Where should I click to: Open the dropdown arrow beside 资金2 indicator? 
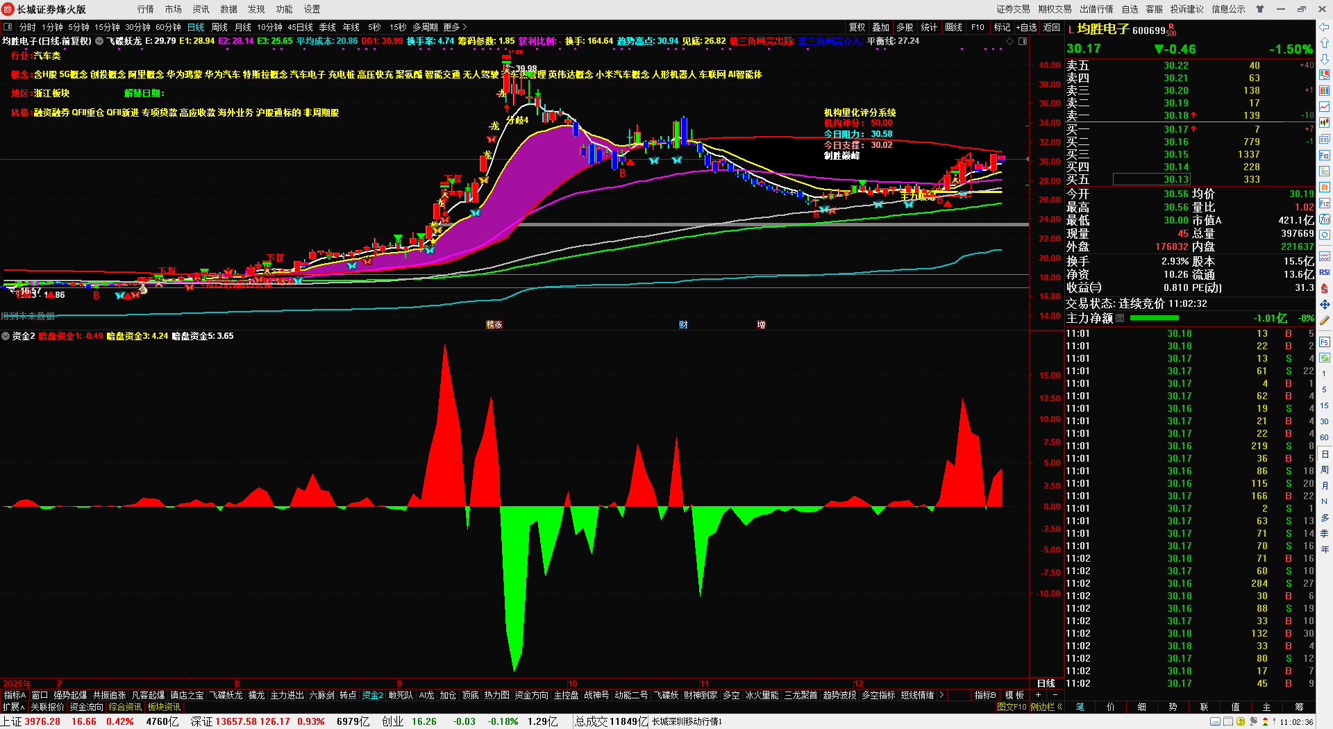click(x=6, y=336)
